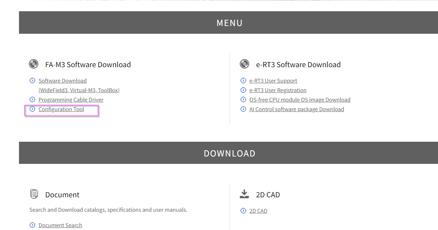
Task: Click the arrow icon before the 2D CAD link
Action: point(243,211)
